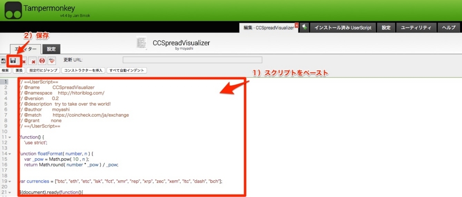The image size is (462, 197).
Task: Click the @match coincheck.com URL line
Action: pyautogui.click(x=74, y=115)
